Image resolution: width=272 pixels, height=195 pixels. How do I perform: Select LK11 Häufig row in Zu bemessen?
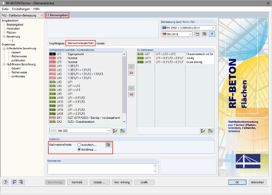(176, 58)
